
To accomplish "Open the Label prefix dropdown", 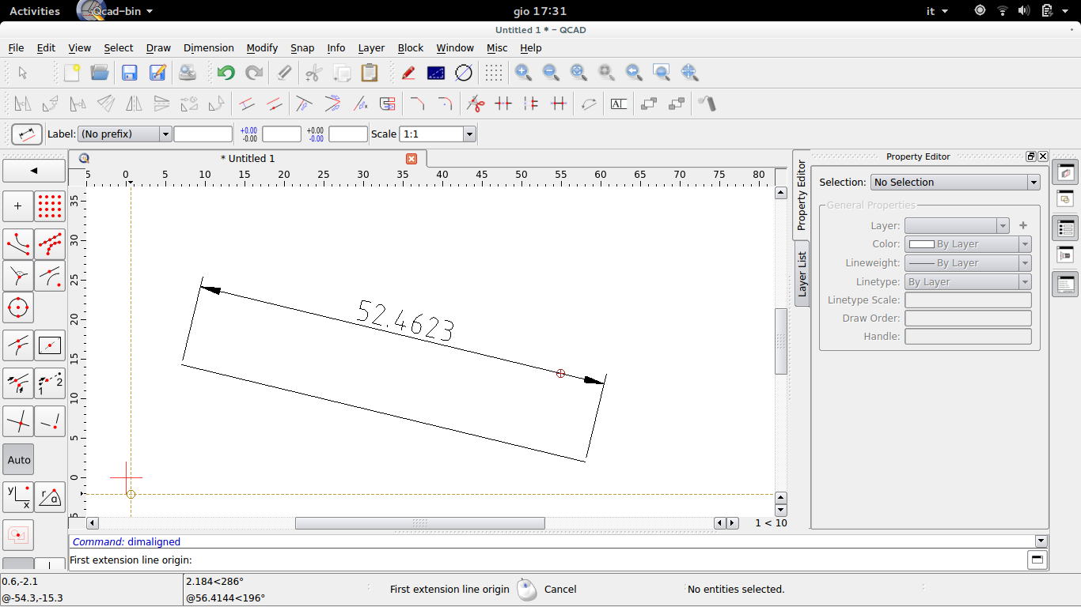I will click(125, 134).
